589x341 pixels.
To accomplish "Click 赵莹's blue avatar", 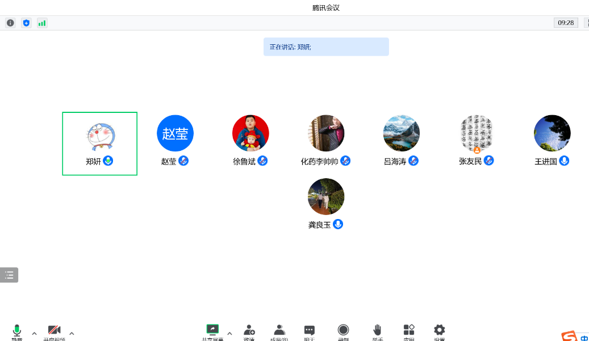I will [175, 133].
